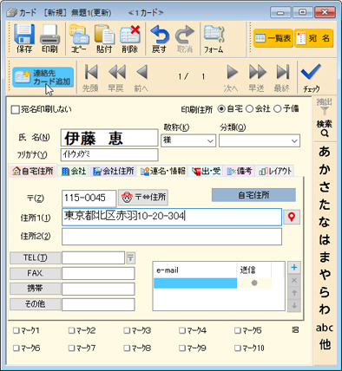Click the チェック blue checkmark icon
The image size is (342, 371).
pyautogui.click(x=311, y=72)
